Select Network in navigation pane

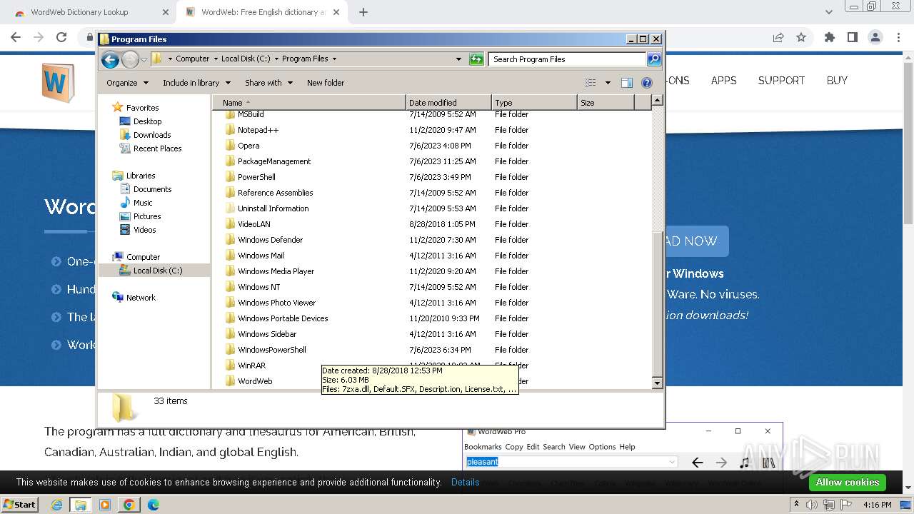[141, 298]
